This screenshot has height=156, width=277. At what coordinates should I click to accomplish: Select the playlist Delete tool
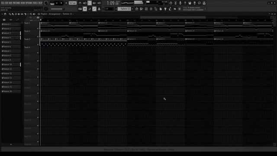click(16, 14)
